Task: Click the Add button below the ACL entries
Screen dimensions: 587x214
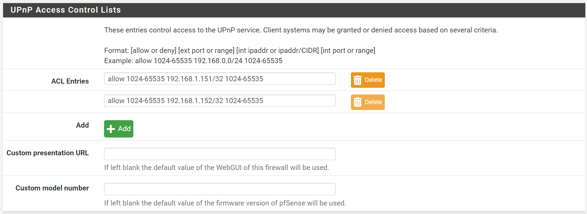Action: click(118, 129)
